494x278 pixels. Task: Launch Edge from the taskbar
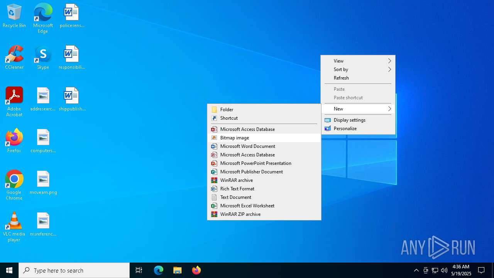tap(159, 270)
